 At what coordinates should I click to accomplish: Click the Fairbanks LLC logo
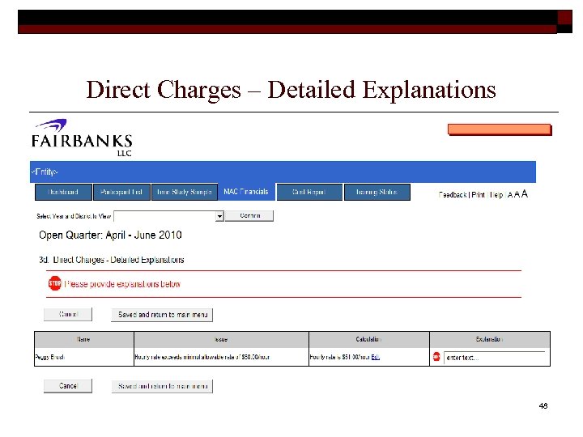tap(82, 138)
